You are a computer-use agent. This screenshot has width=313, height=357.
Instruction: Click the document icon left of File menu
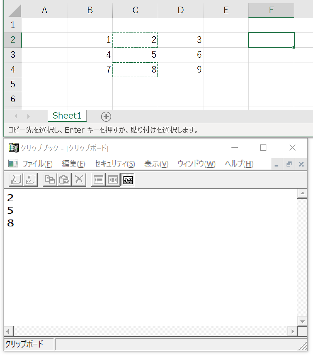(x=13, y=163)
